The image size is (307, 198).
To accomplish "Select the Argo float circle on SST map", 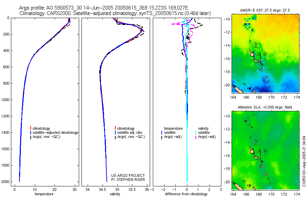I will click(x=266, y=54).
